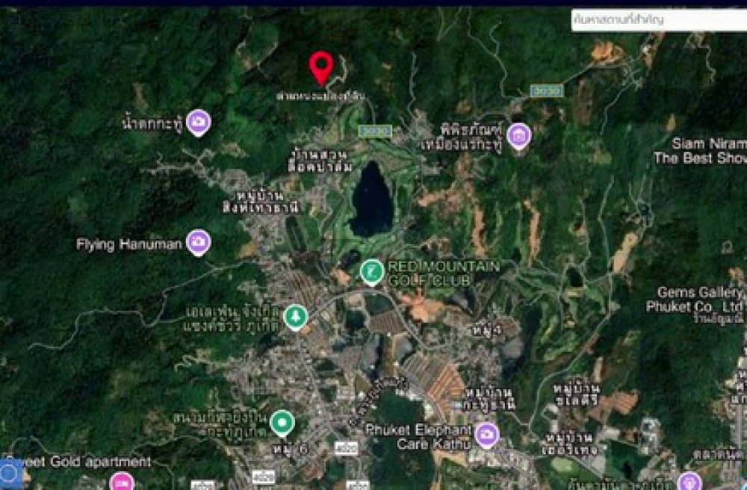Open the Kathu mining museum marker icon
Viewport: 747px width, 490px height.
tap(518, 135)
